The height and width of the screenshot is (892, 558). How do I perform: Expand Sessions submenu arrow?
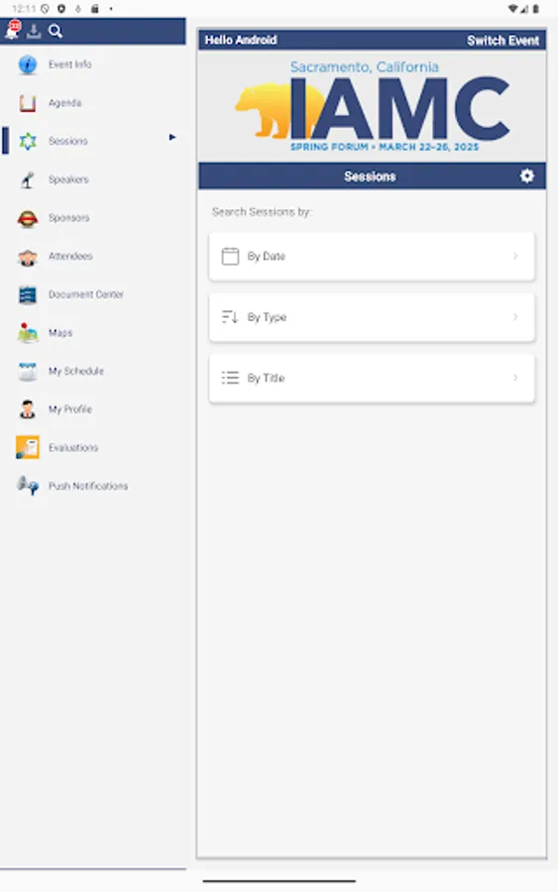click(171, 137)
